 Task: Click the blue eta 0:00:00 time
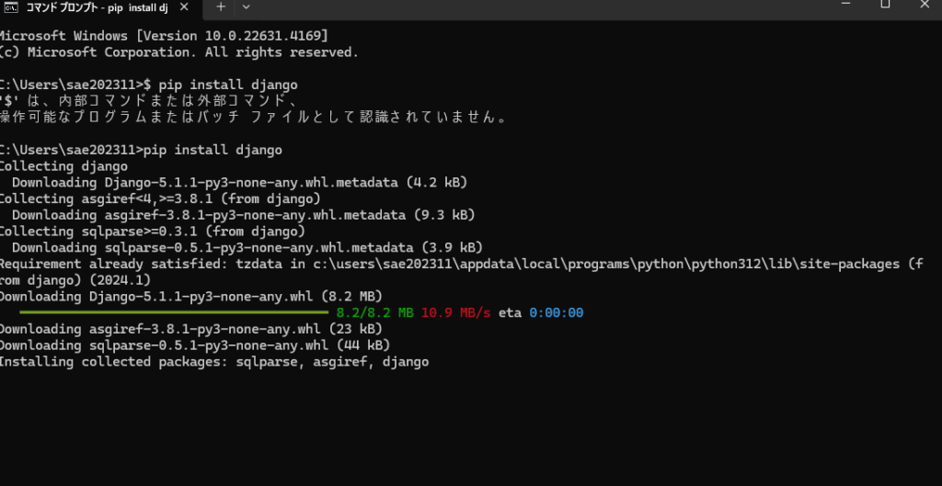[x=557, y=312]
